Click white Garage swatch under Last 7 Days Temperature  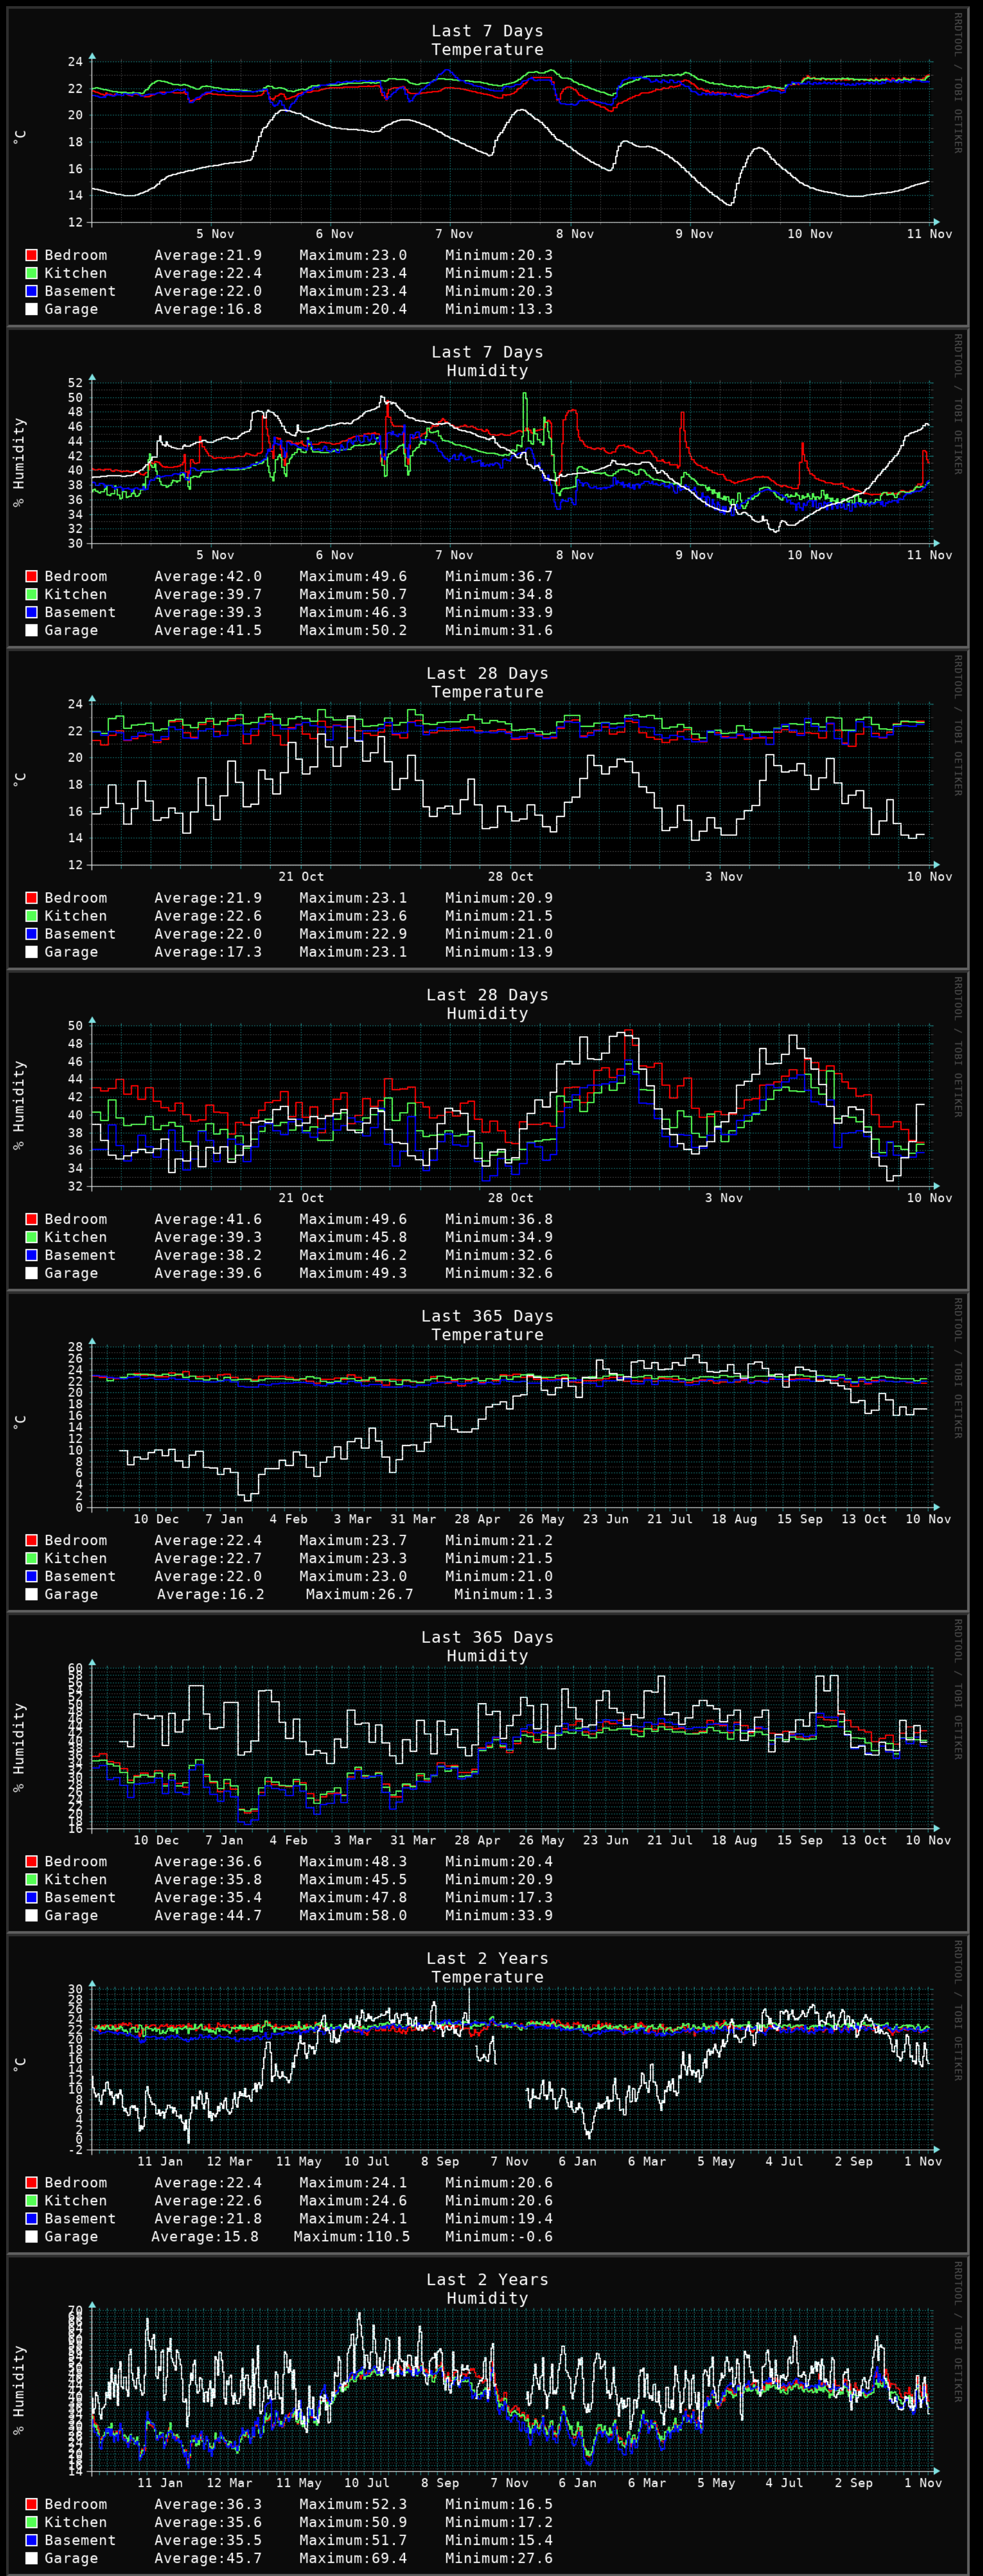tap(31, 309)
